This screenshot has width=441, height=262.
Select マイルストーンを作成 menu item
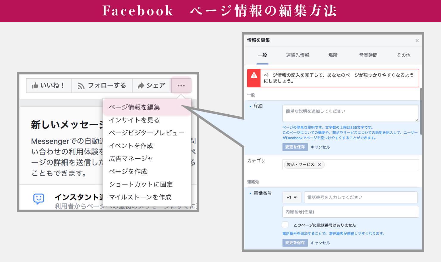[x=140, y=197]
